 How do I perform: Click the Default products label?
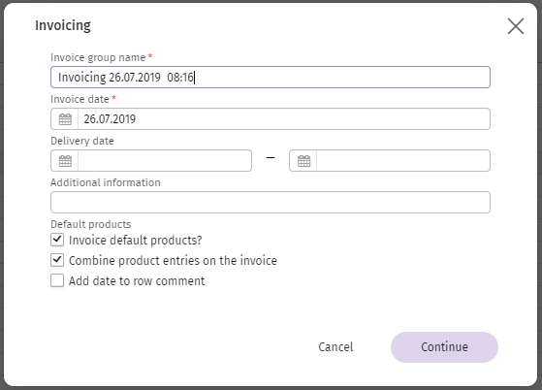point(91,224)
